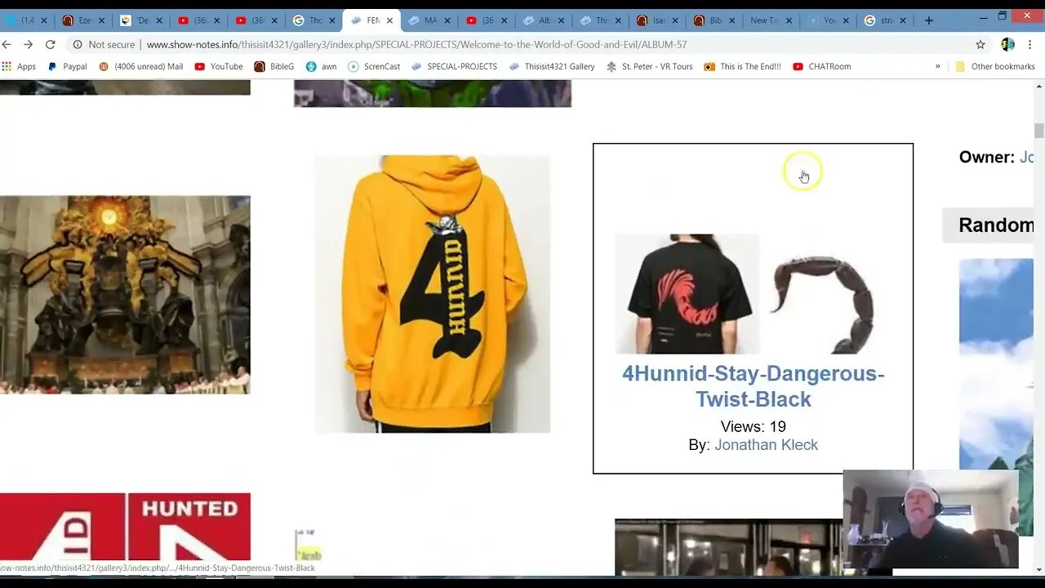Viewport: 1045px width, 588px height.
Task: Open the Apps shortcut in bookmarks bar
Action: (x=19, y=66)
